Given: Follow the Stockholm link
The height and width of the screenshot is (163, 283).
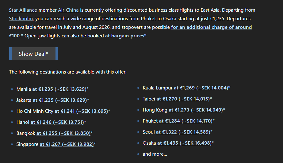Looking at the screenshot, I should pyautogui.click(x=21, y=19).
